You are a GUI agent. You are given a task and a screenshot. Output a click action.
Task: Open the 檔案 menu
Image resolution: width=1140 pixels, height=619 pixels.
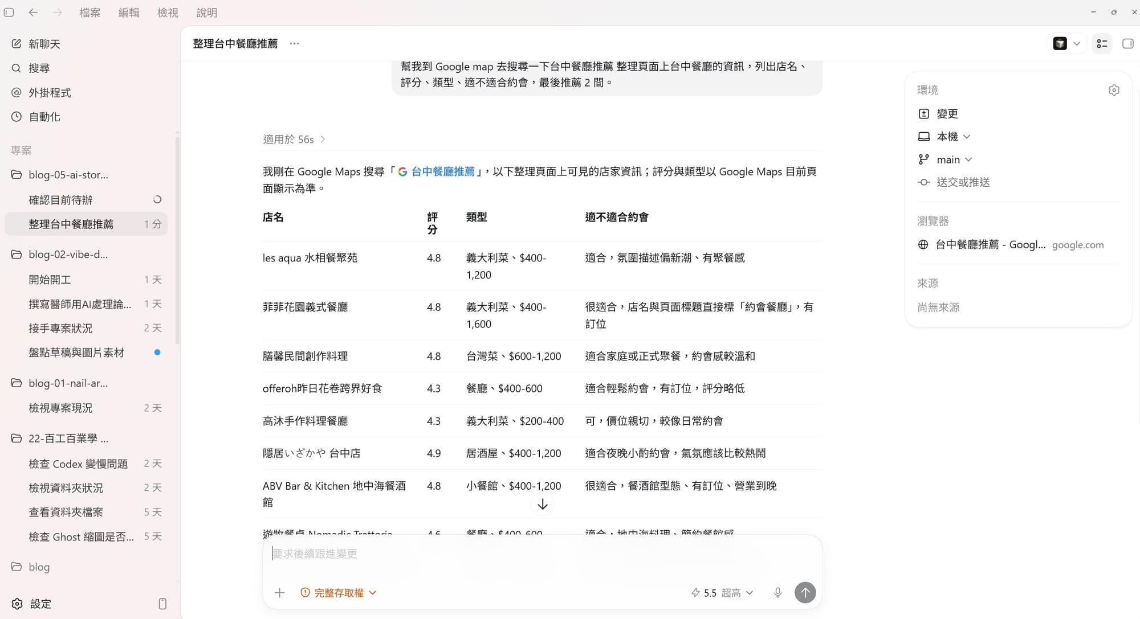[x=90, y=13]
